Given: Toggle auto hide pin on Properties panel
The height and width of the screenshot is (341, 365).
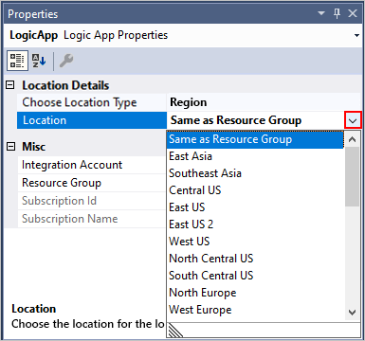Looking at the screenshot, I should [x=337, y=13].
